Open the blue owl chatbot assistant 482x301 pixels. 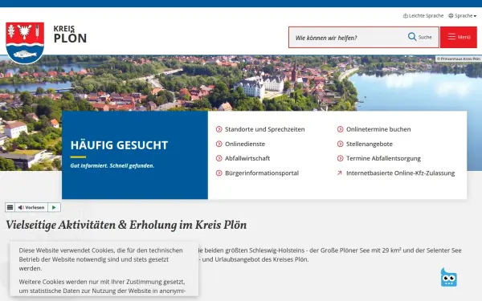click(x=449, y=278)
